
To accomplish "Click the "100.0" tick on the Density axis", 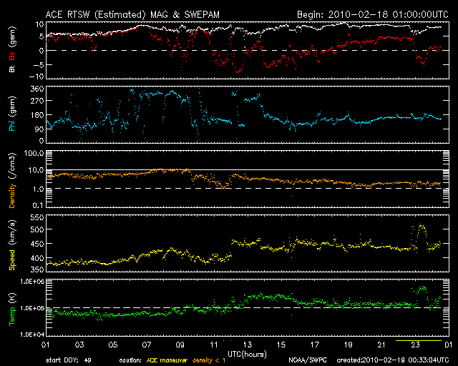I will (x=34, y=153).
